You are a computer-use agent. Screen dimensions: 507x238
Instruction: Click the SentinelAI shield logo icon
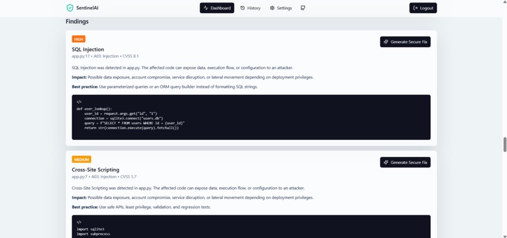(70, 8)
